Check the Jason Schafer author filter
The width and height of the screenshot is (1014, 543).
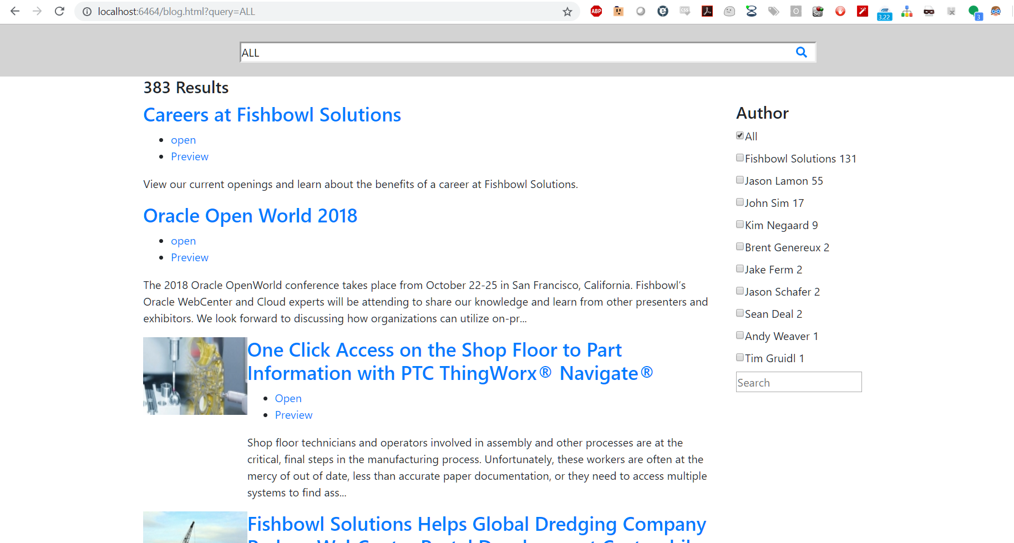740,291
